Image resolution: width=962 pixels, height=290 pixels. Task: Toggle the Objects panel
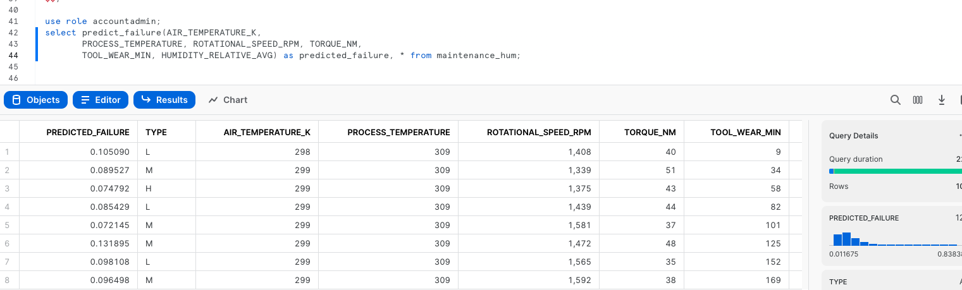(x=35, y=100)
